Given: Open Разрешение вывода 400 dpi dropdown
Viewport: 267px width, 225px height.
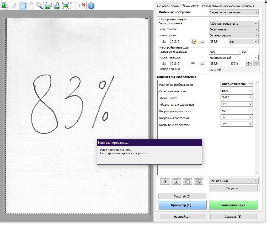Looking at the screenshot, I should [x=225, y=52].
